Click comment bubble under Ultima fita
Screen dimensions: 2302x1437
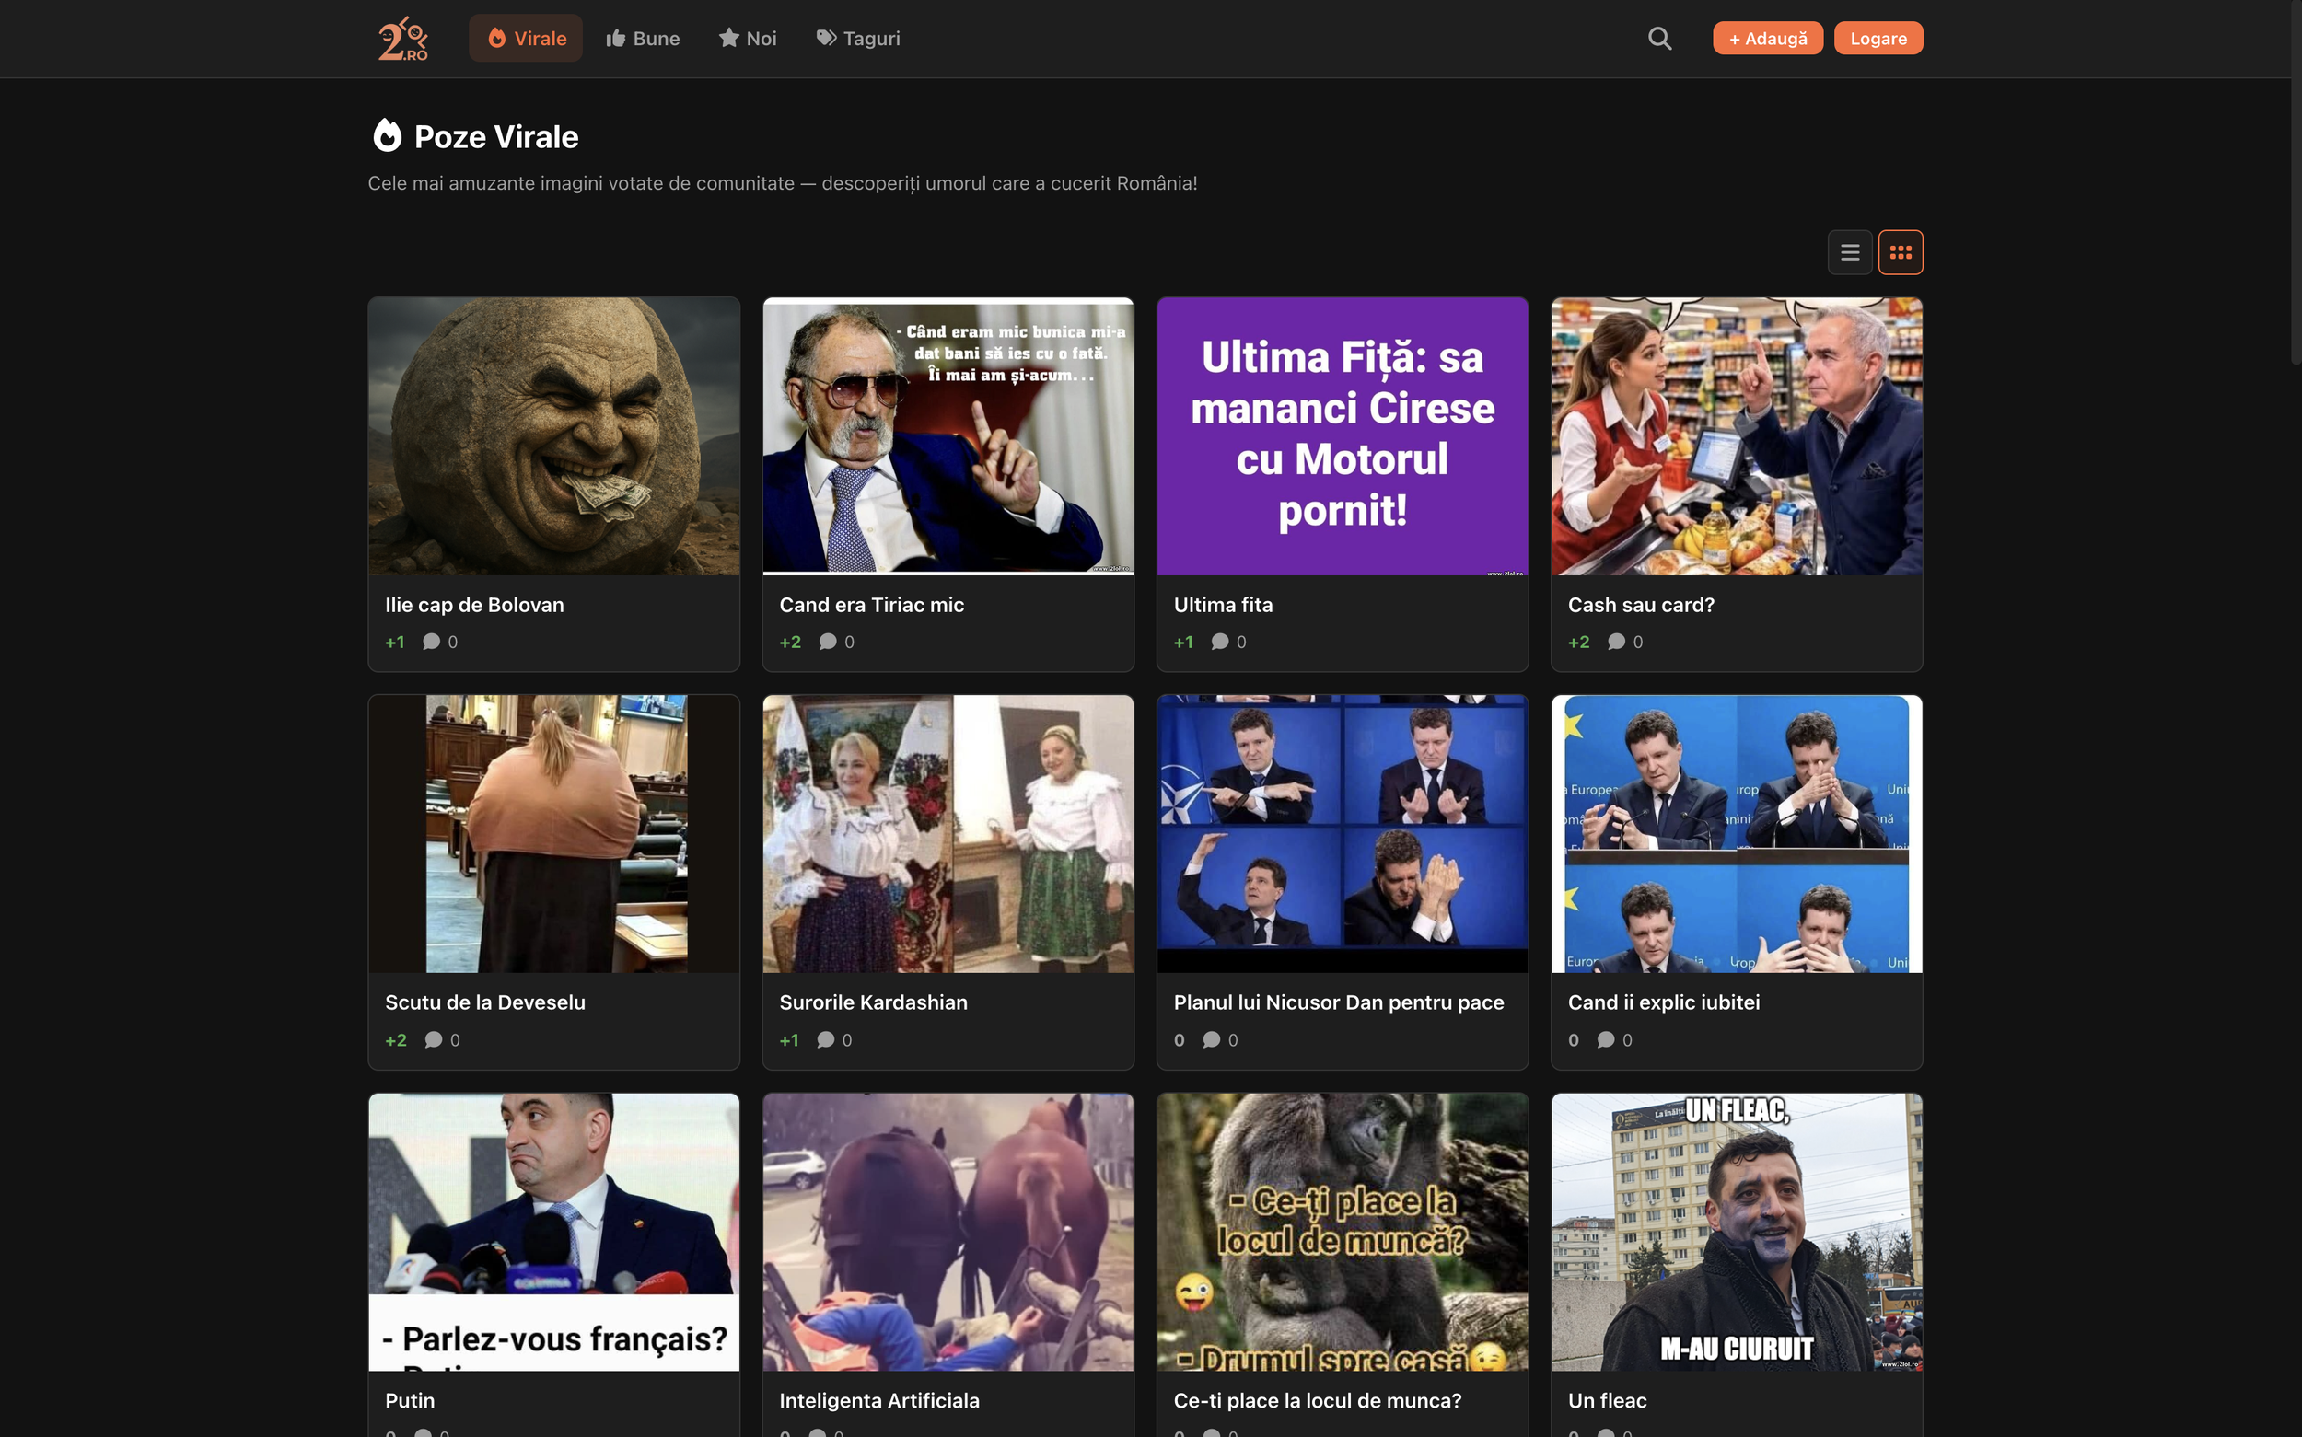point(1220,642)
